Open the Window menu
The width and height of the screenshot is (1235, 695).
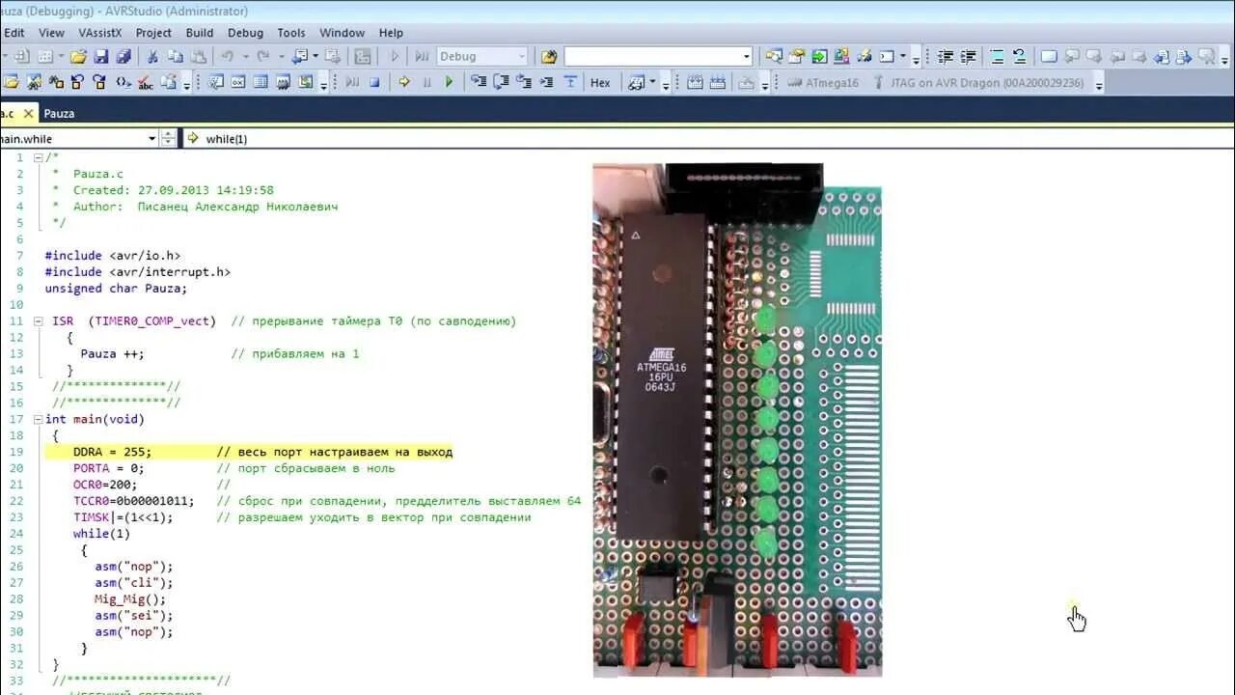click(342, 32)
